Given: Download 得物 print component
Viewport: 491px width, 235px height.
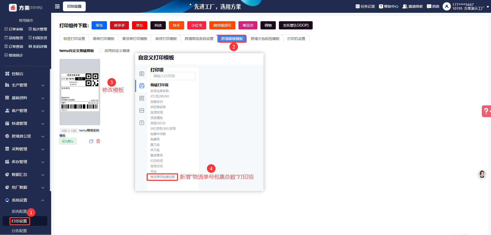Looking at the screenshot, I should [x=268, y=25].
